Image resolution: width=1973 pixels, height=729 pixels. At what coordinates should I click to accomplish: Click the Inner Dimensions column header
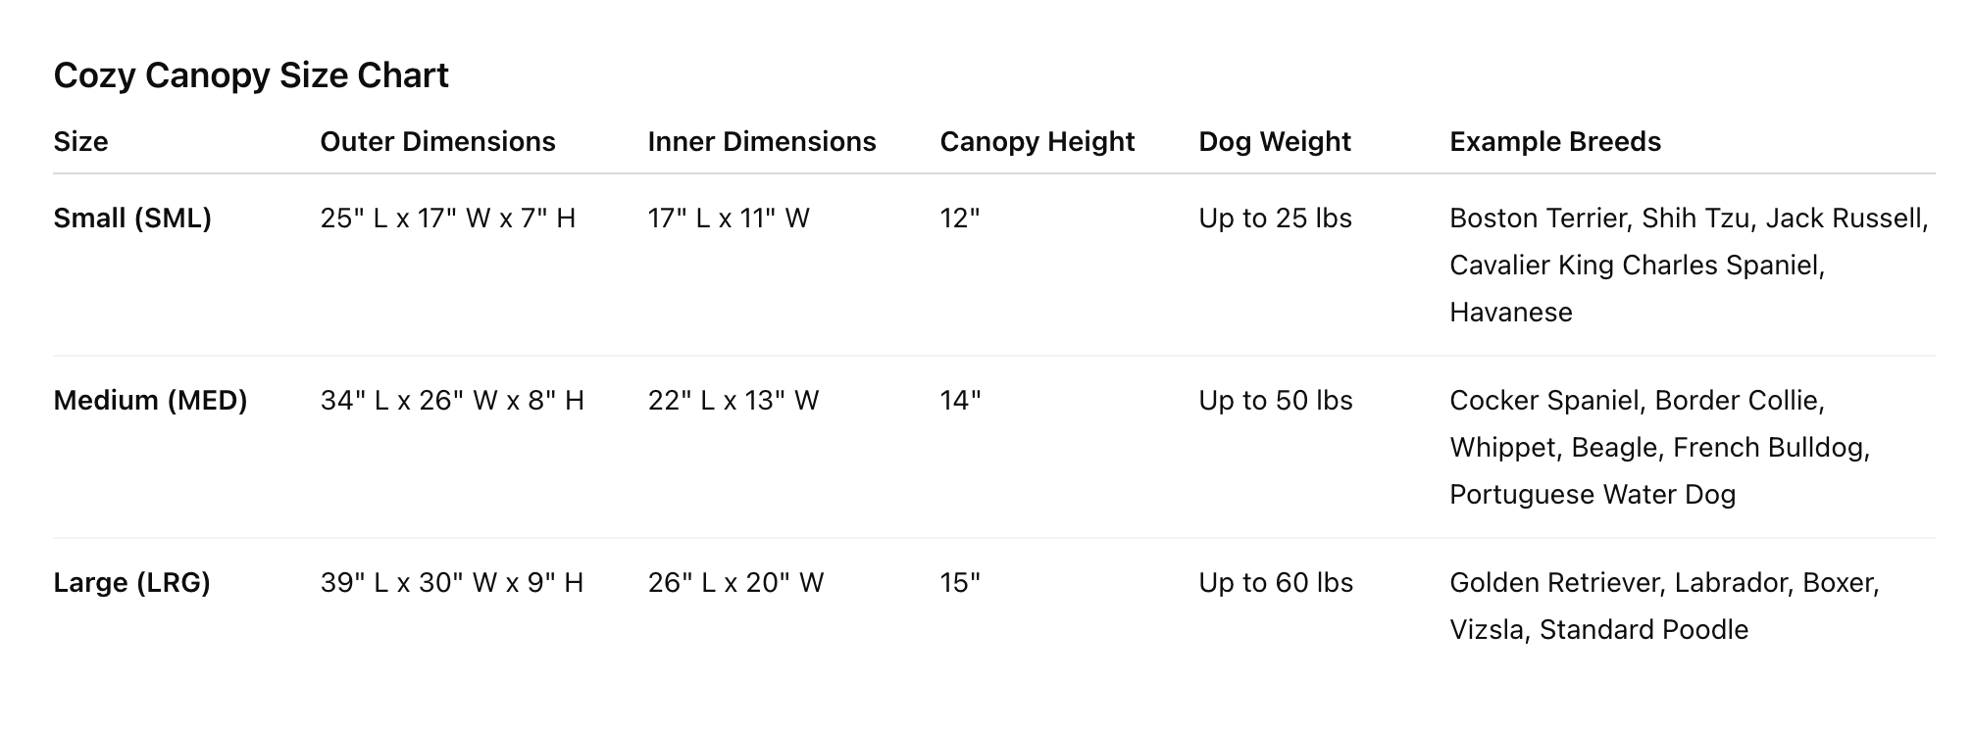click(x=762, y=142)
